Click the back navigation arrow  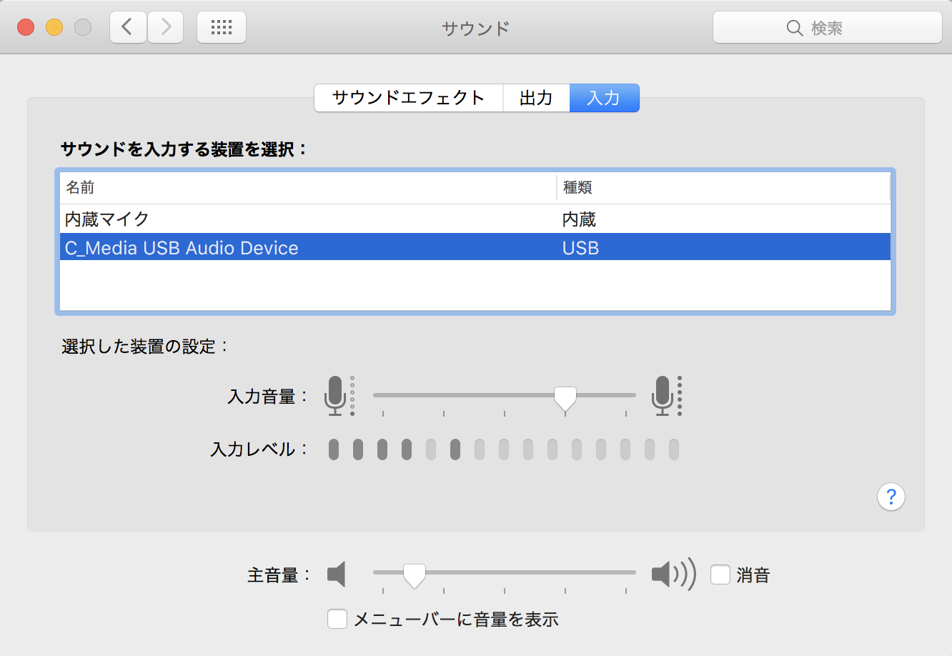128,28
